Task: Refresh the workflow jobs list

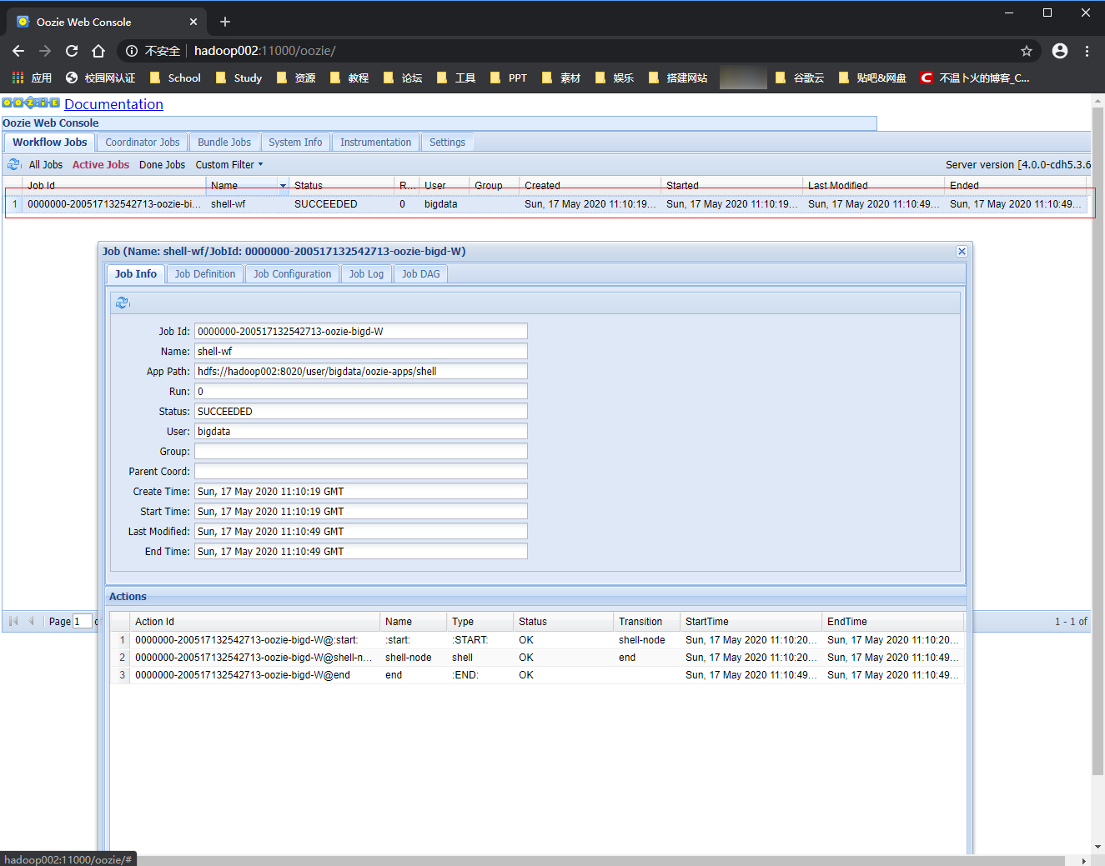Action: (x=13, y=164)
